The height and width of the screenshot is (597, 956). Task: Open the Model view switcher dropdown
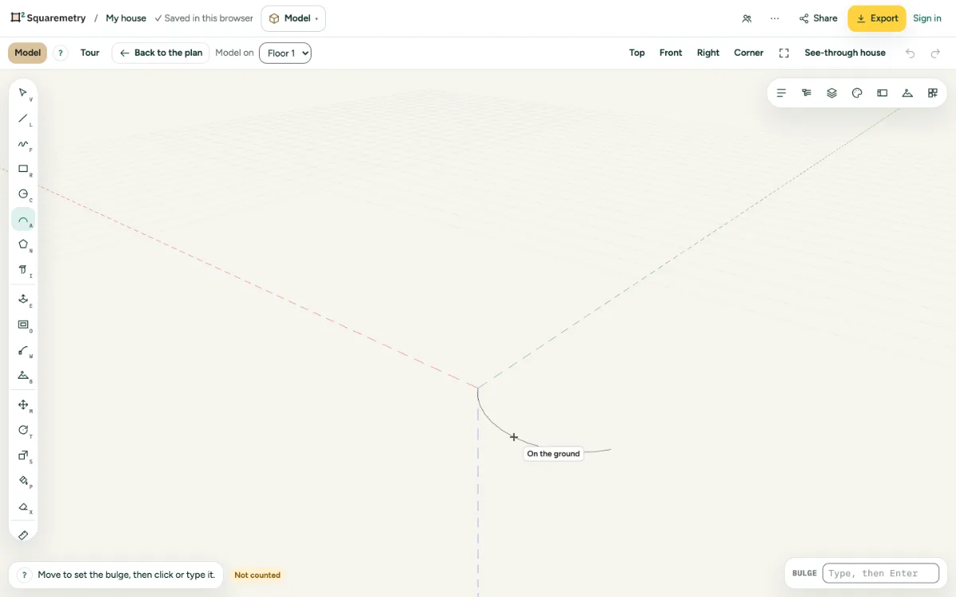[x=293, y=18]
